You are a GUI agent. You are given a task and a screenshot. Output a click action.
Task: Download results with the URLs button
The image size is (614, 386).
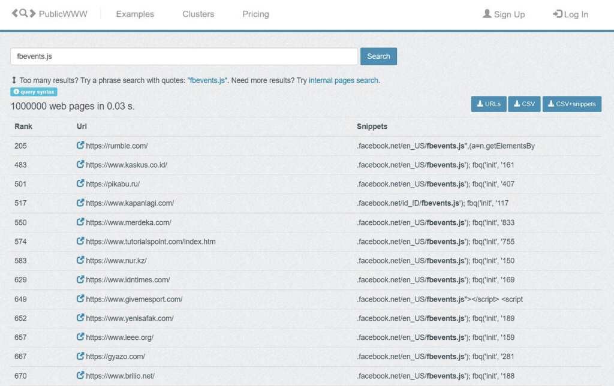click(x=488, y=104)
